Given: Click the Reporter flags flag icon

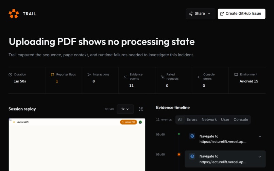Looking at the screenshot, I should pyautogui.click(x=52, y=75).
